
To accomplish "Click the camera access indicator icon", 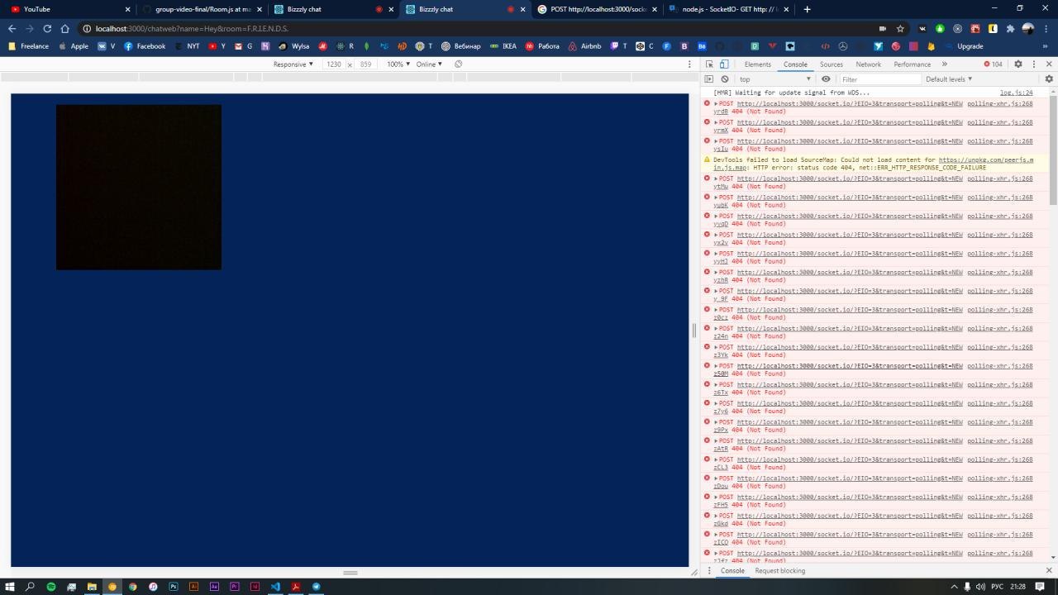I will tap(882, 28).
